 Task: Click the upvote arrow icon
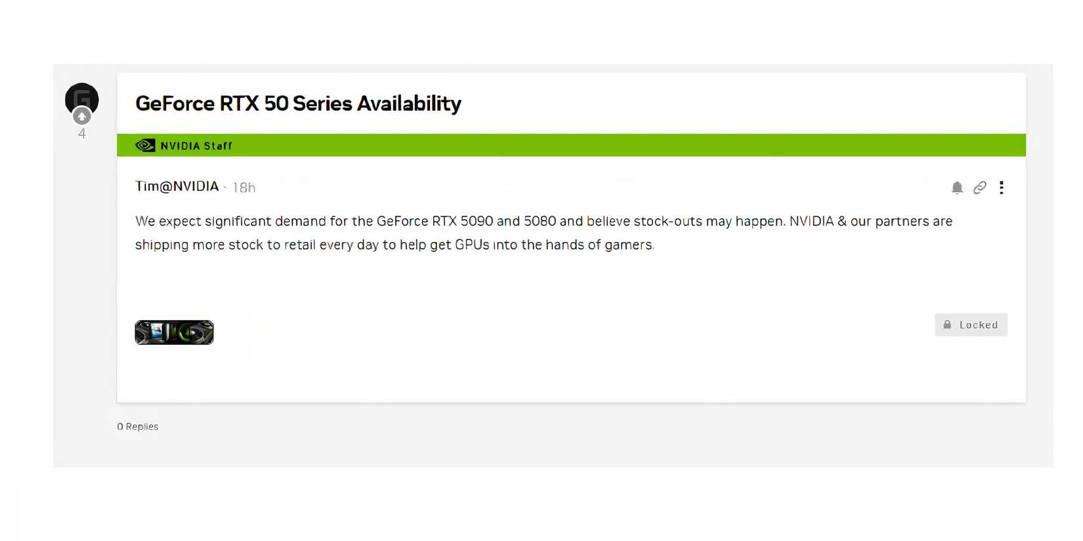pos(81,116)
